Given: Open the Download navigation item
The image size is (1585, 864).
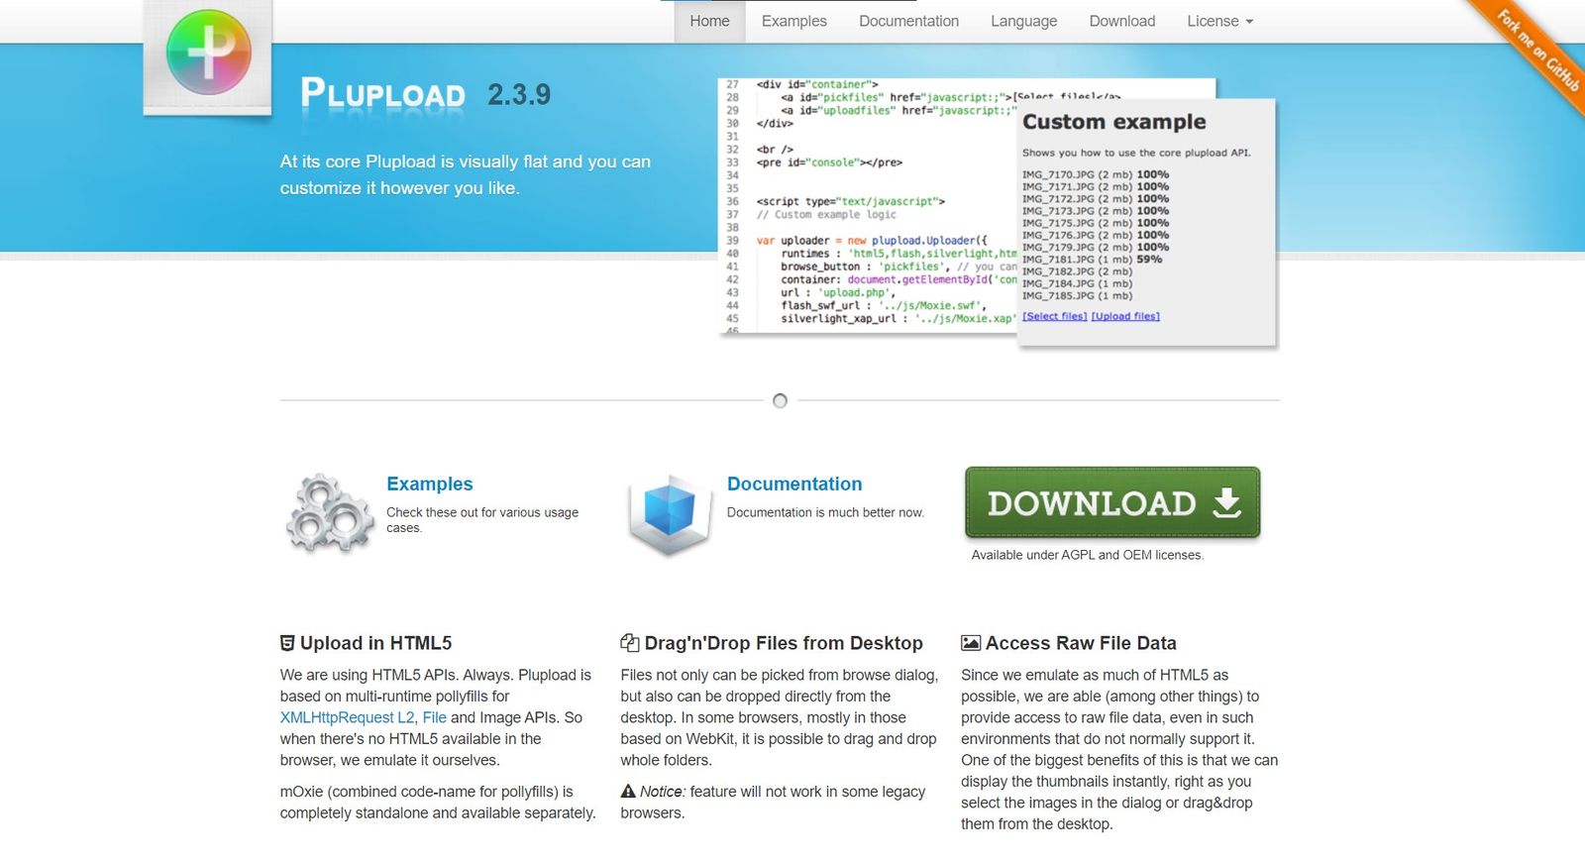Looking at the screenshot, I should pos(1122,21).
